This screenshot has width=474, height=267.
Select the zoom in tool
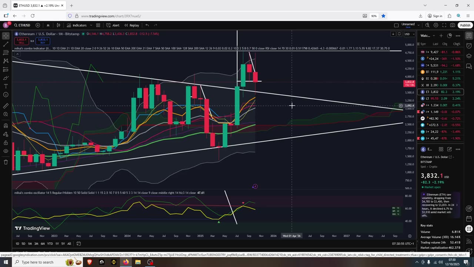pos(6,114)
